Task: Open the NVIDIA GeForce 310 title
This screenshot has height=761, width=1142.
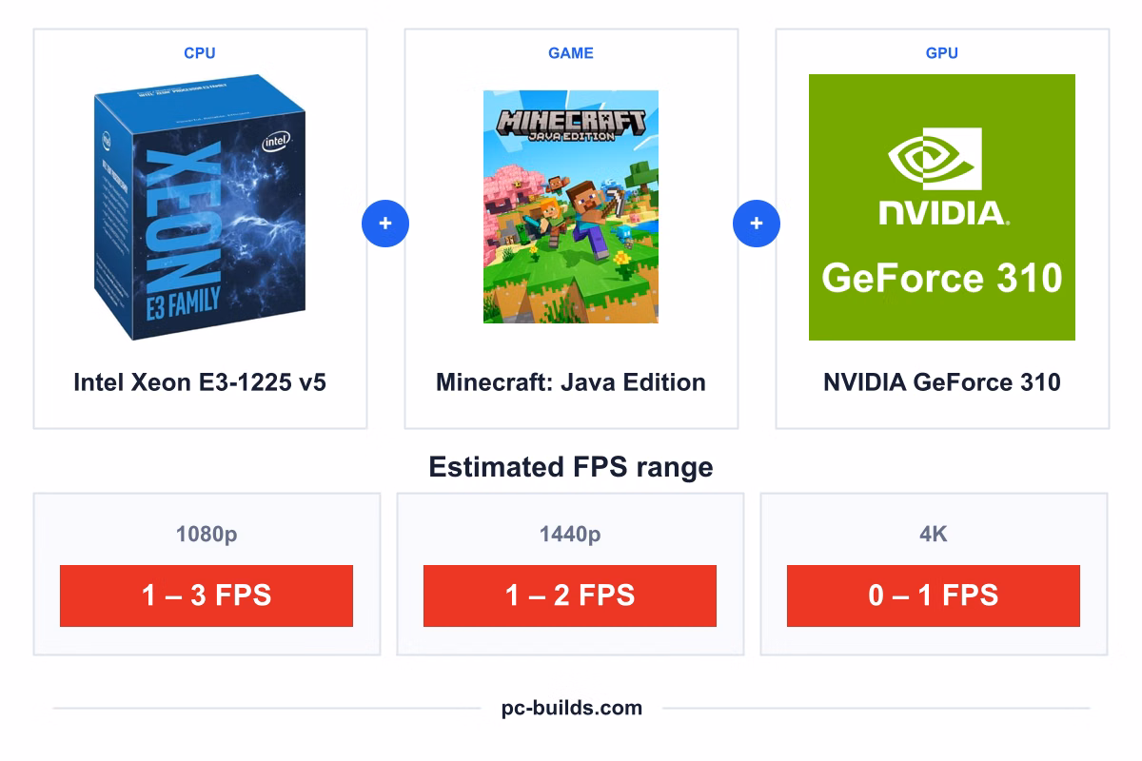Action: (942, 382)
